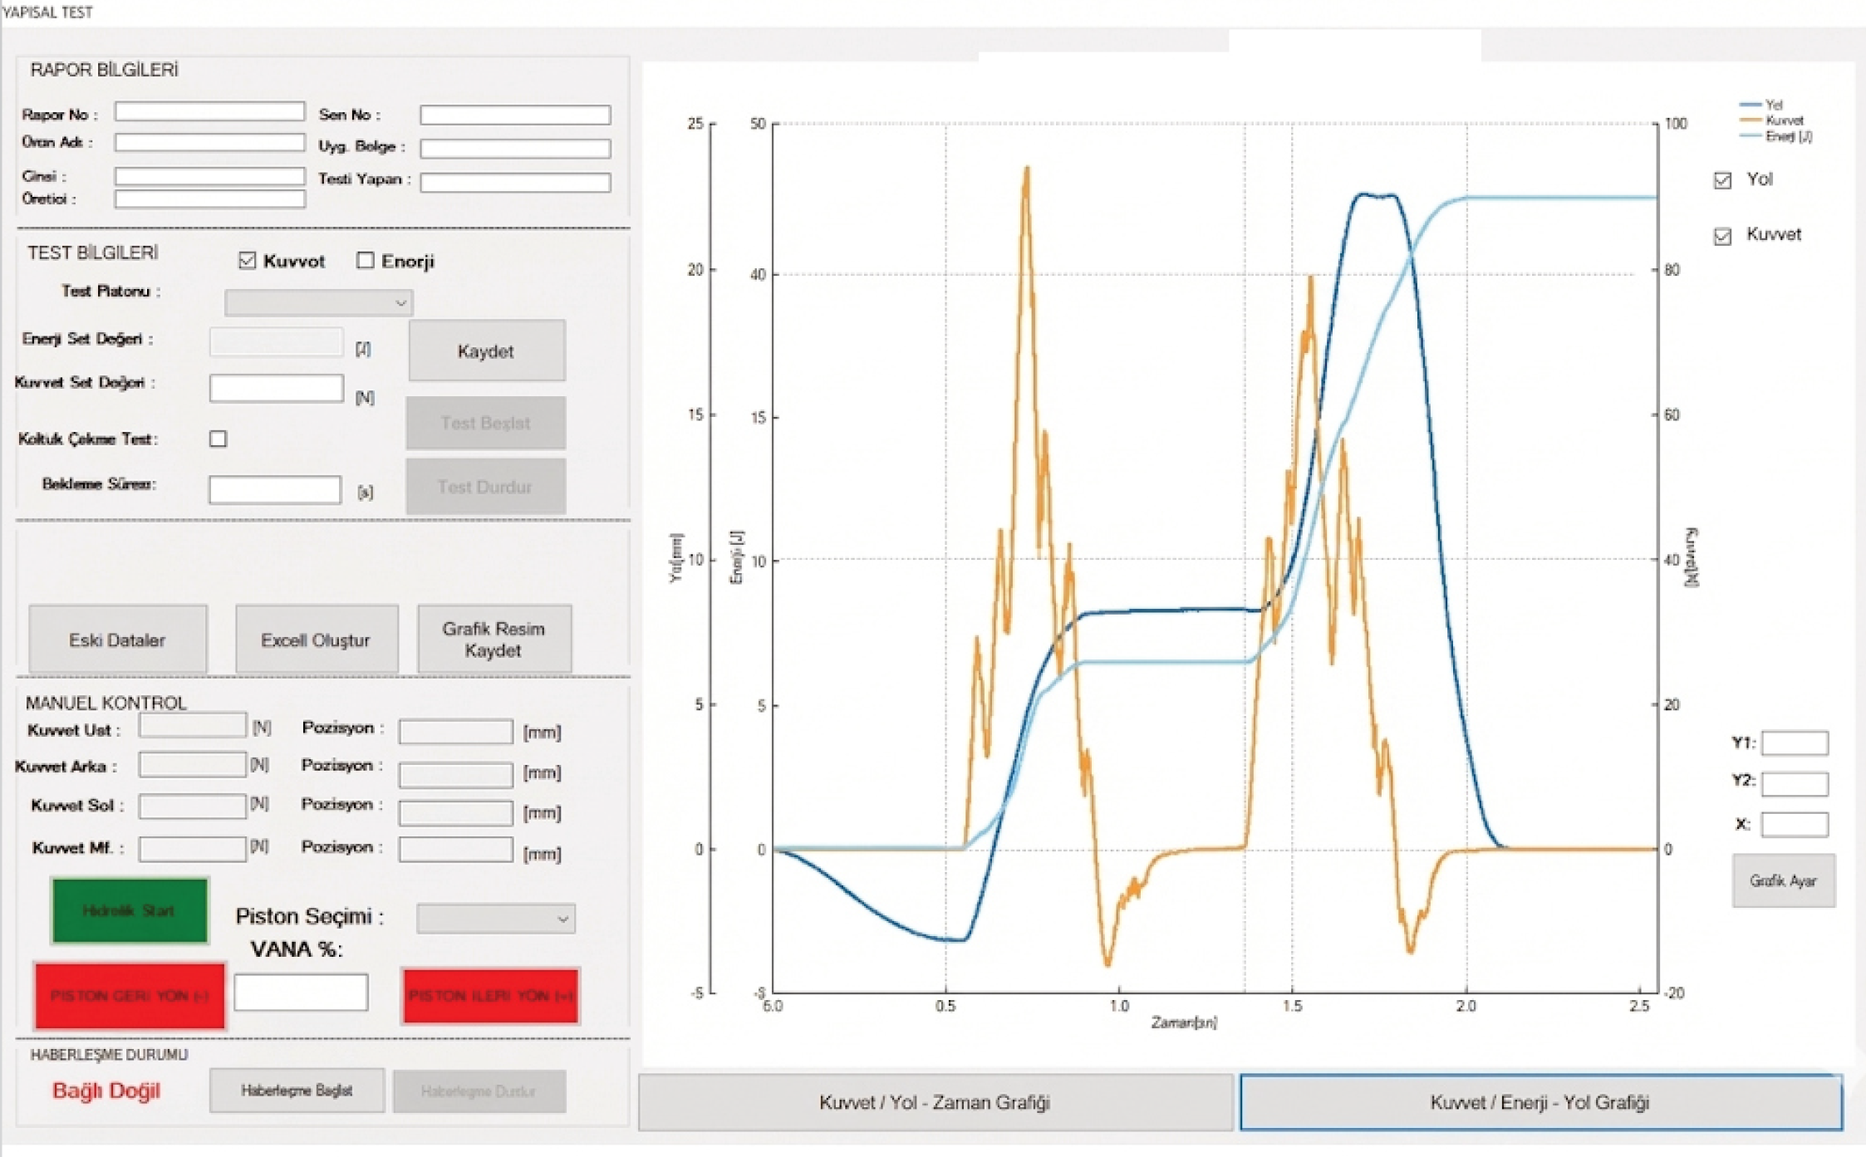This screenshot has width=1866, height=1157.
Task: Select Kuvvet / Enerji - Yol Grafiği tab
Action: coord(1539,1102)
